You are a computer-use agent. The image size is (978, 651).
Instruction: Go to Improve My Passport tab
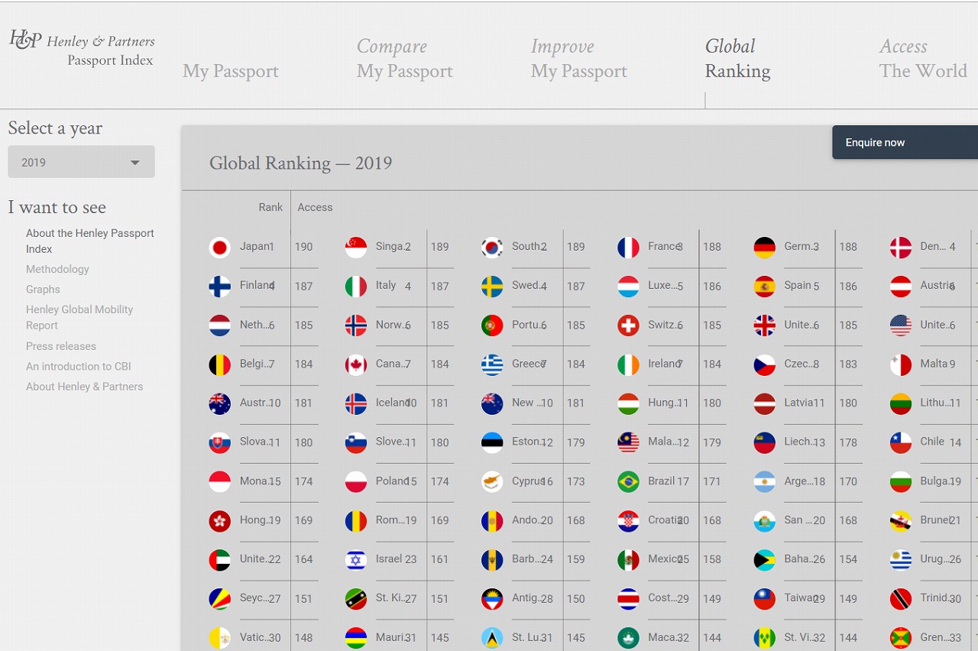click(578, 59)
